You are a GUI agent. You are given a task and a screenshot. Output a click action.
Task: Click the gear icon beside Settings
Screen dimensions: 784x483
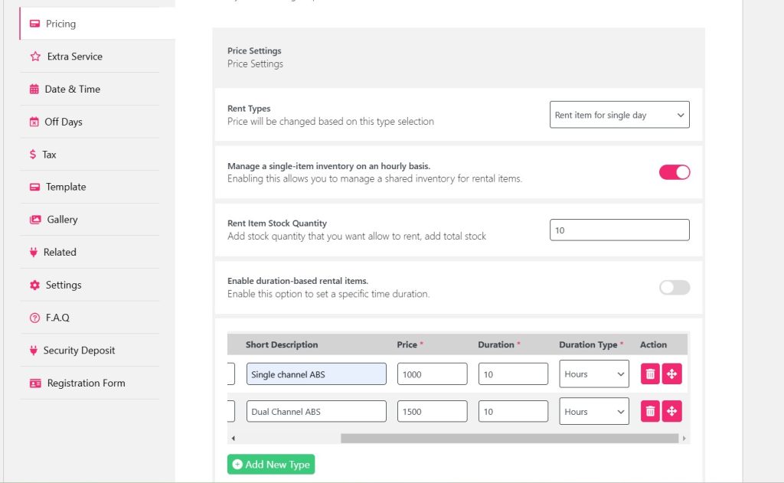click(x=34, y=285)
